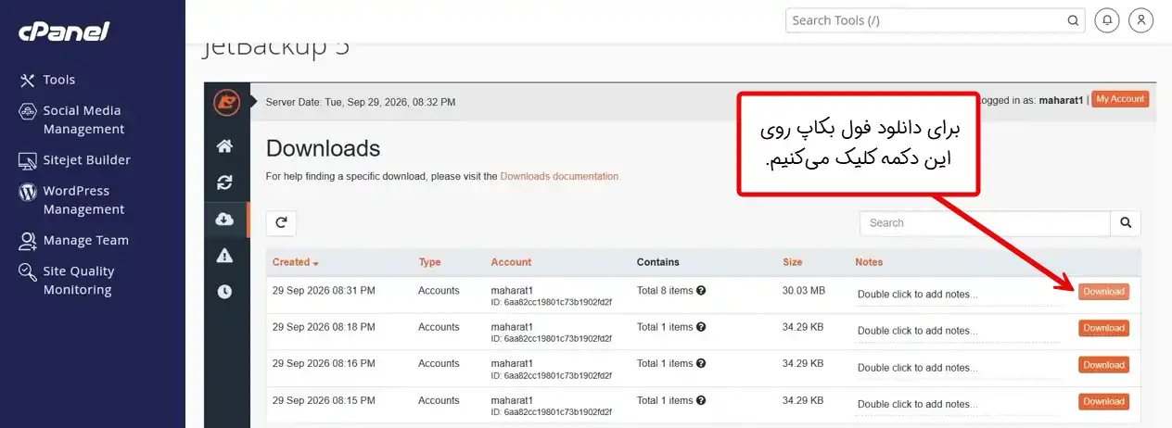1172x428 pixels.
Task: Go to JetBackup home icon
Action: coord(224,146)
